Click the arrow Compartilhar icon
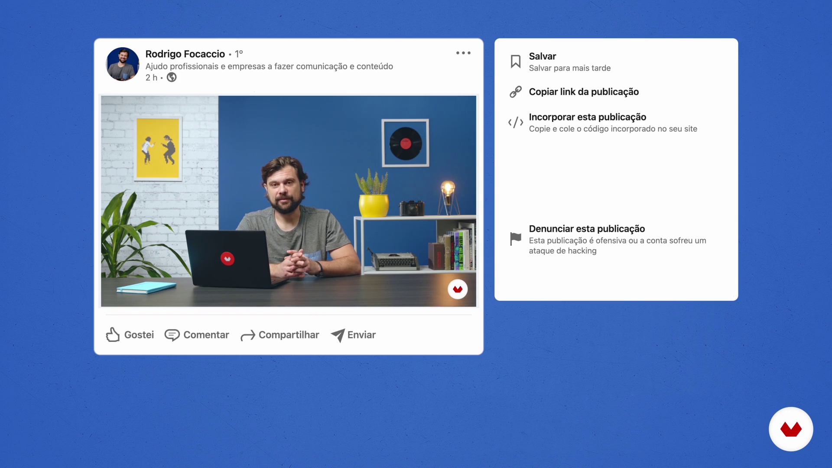 [x=248, y=335]
